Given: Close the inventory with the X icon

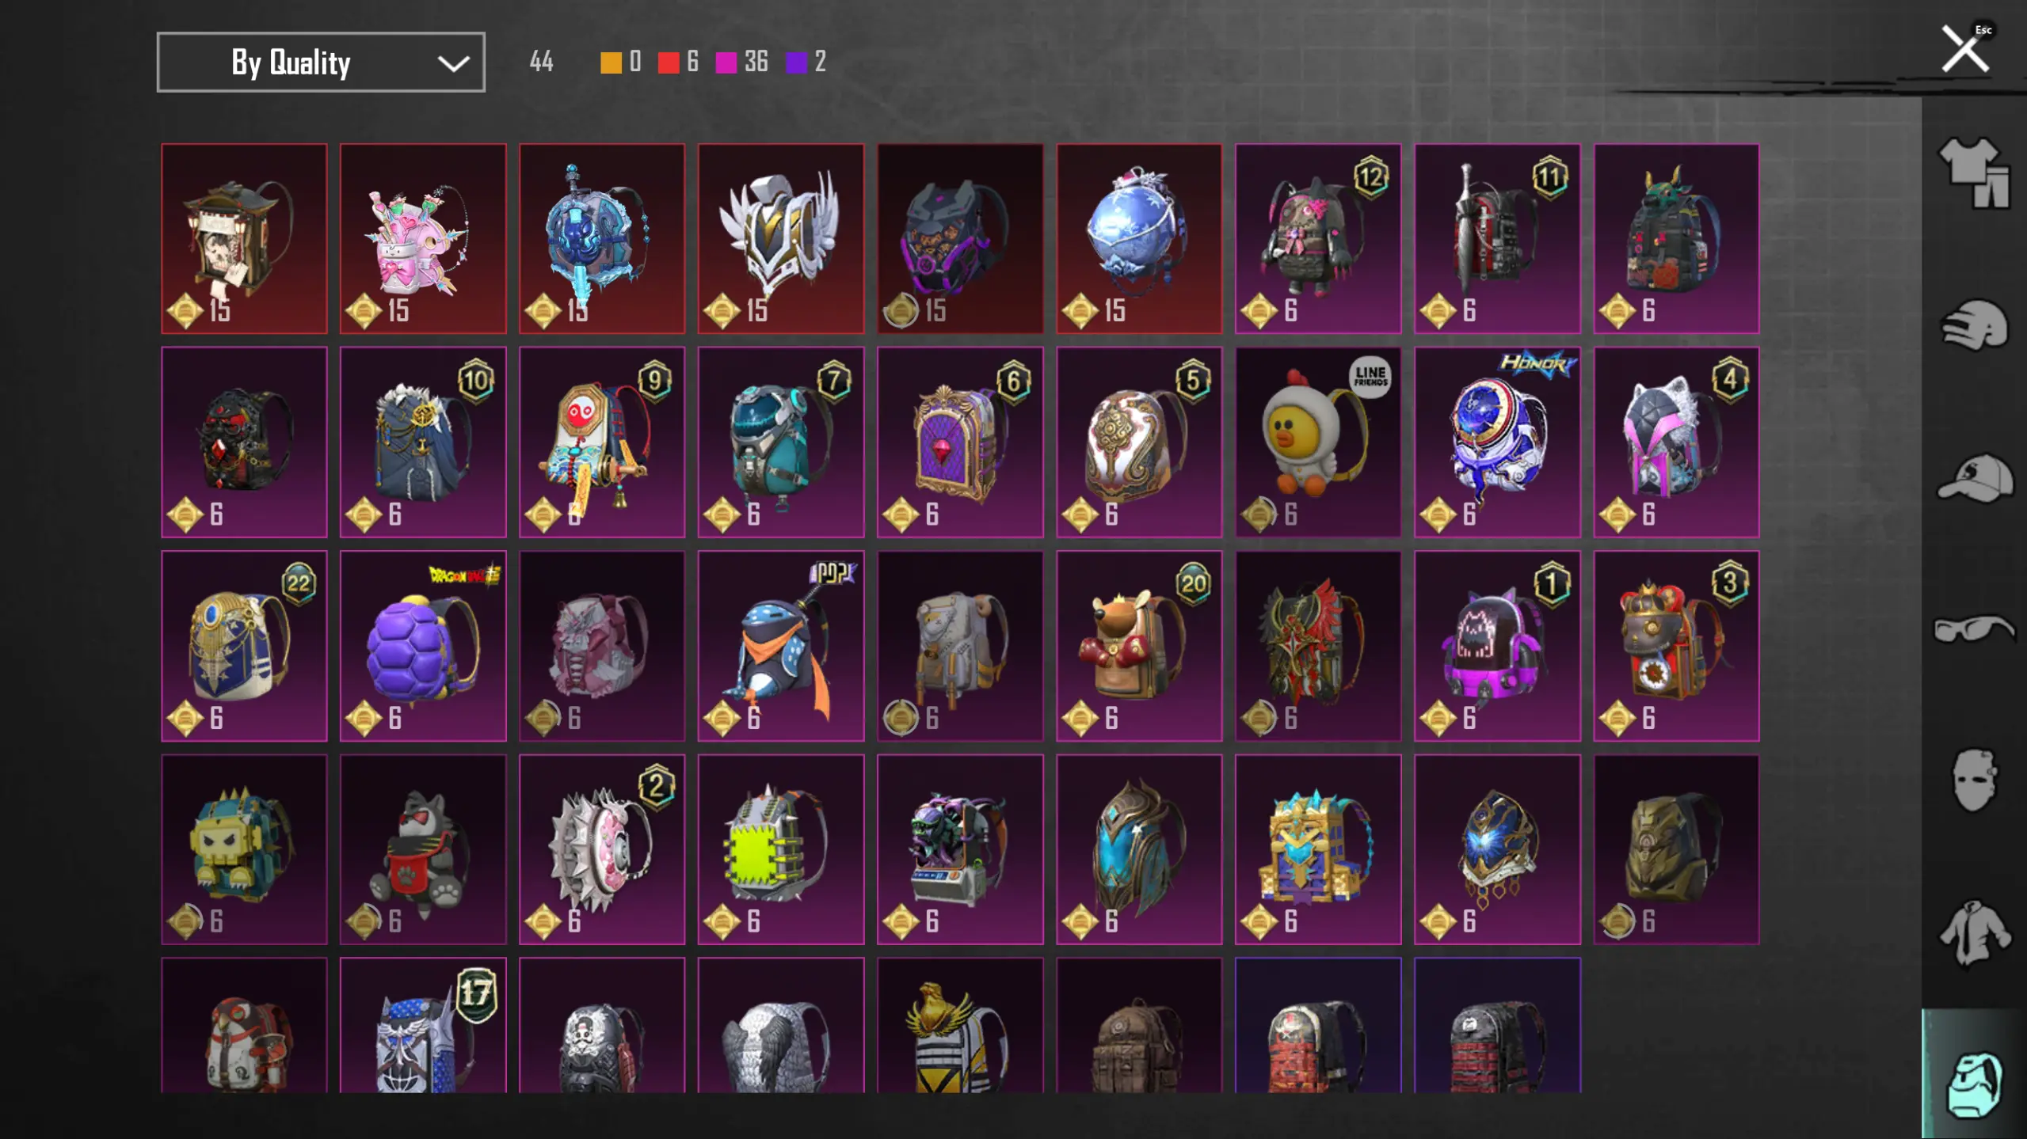Looking at the screenshot, I should pos(1964,50).
